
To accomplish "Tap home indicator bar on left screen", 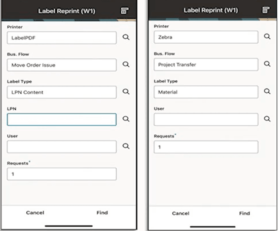I will [69, 226].
